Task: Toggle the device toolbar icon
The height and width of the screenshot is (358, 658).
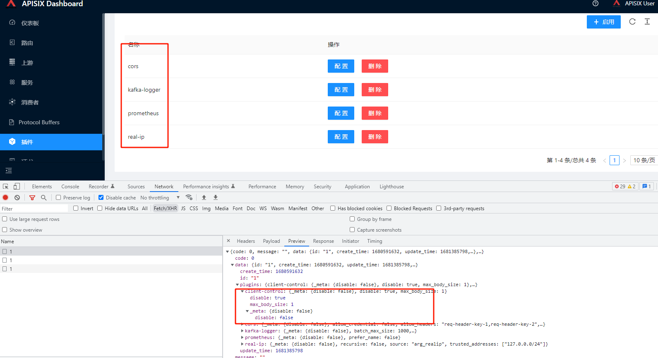Action: (17, 187)
